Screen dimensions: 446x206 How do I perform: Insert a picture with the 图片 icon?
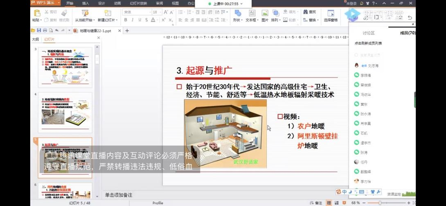(x=265, y=14)
